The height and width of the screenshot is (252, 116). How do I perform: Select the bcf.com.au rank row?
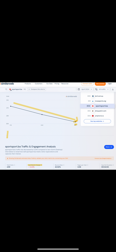(97, 96)
